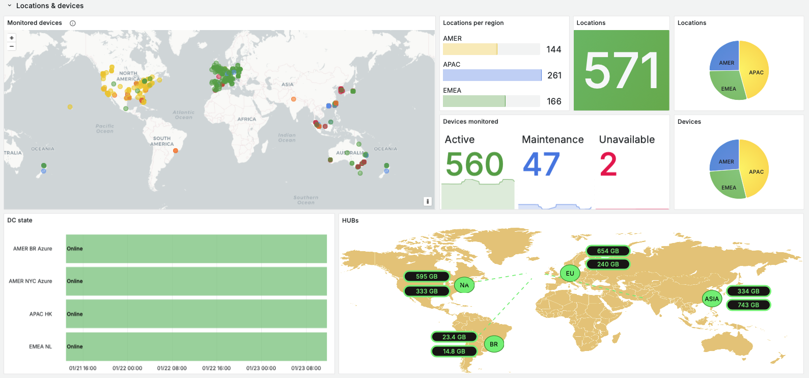Select the ASIA hub node

pos(712,299)
